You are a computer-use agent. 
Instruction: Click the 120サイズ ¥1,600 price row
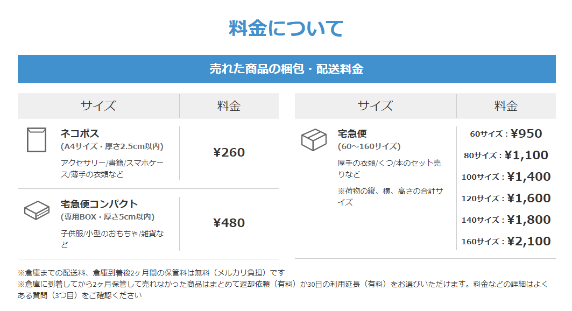pos(506,199)
